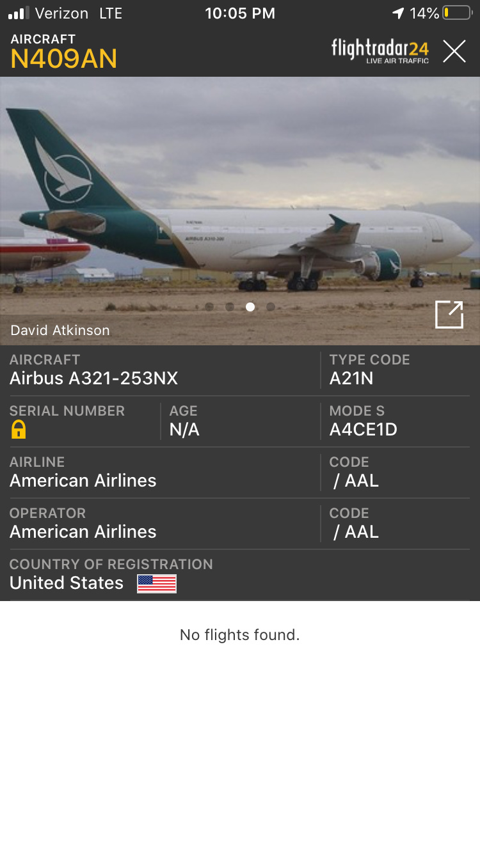Close the aircraft details panel
The width and height of the screenshot is (480, 853).
click(x=454, y=51)
